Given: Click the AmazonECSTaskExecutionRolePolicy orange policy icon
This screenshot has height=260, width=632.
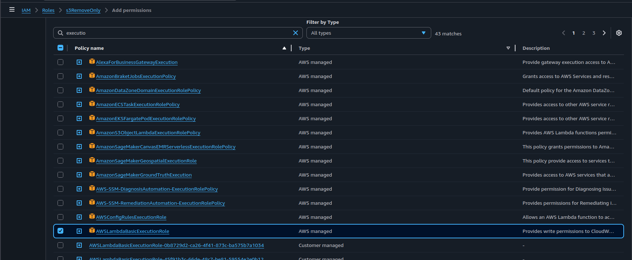Looking at the screenshot, I should [x=92, y=104].
